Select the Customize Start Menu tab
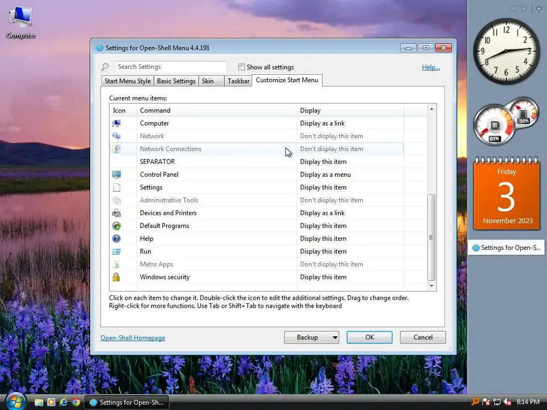 tap(287, 80)
